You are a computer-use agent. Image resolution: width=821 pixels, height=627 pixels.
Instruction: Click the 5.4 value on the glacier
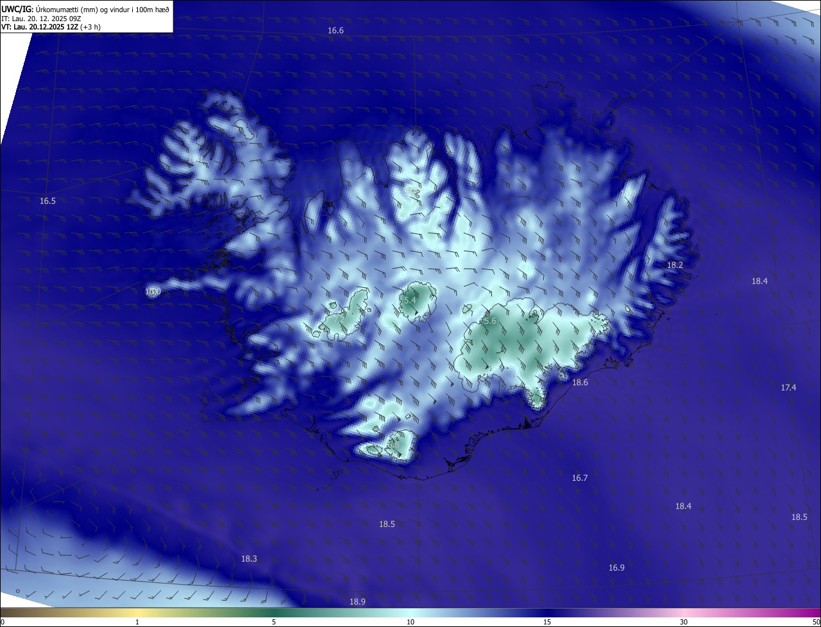(x=410, y=300)
